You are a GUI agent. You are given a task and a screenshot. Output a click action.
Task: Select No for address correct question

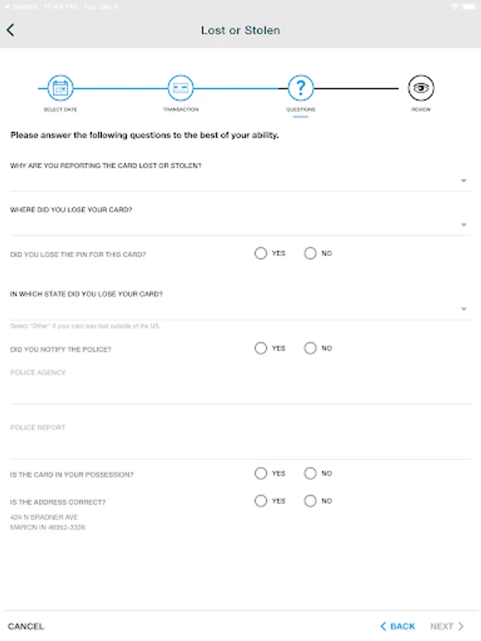(310, 501)
